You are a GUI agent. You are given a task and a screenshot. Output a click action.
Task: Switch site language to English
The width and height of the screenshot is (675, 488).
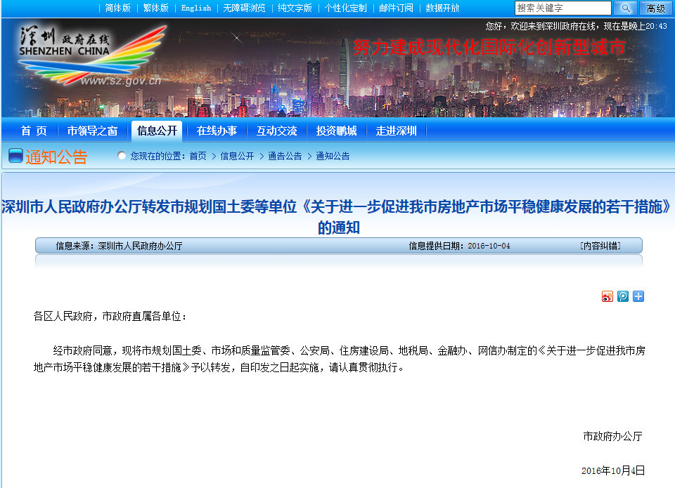click(195, 8)
